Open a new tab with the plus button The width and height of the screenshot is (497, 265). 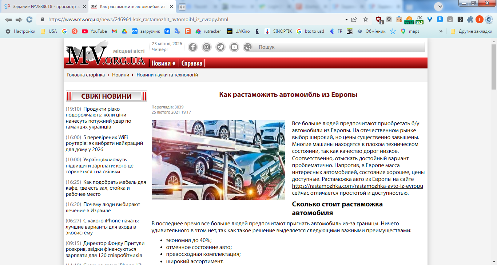point(182,7)
